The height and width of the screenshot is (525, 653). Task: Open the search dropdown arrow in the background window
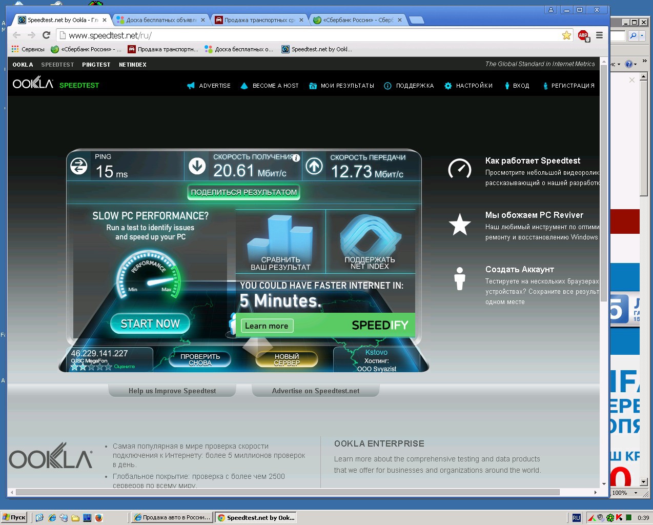click(x=642, y=35)
